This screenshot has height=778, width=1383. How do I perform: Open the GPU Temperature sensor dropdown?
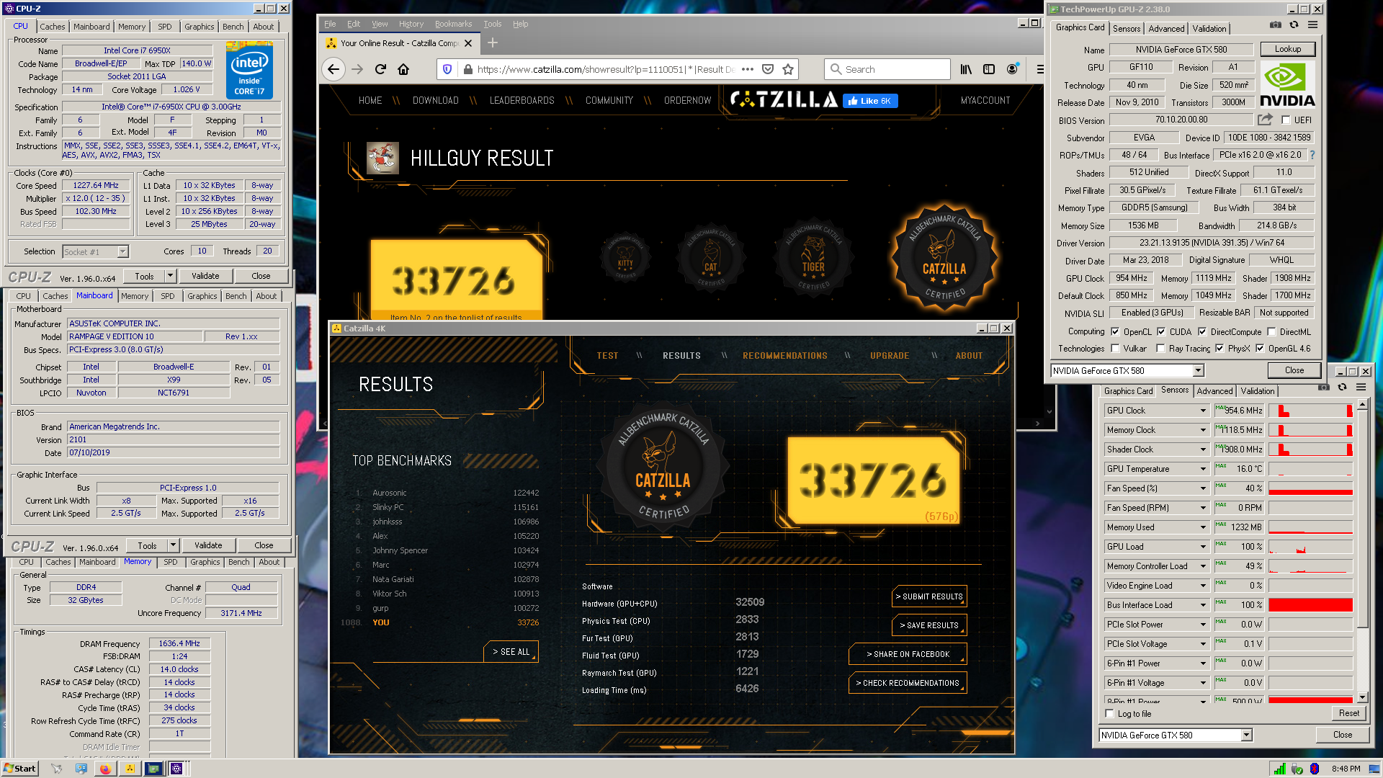click(1203, 469)
